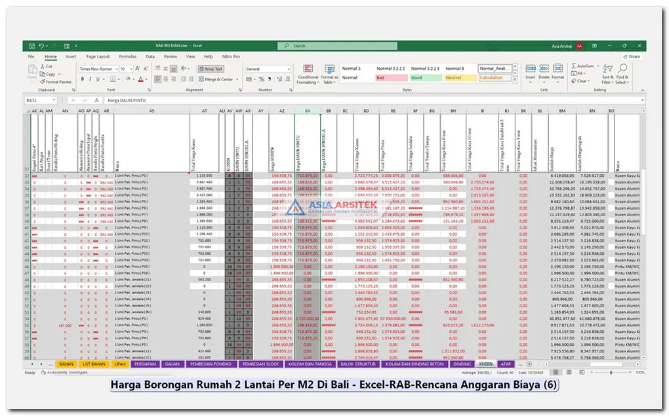669x416 pixels.
Task: Click the Name Box showing BA31
Action: click(x=41, y=100)
